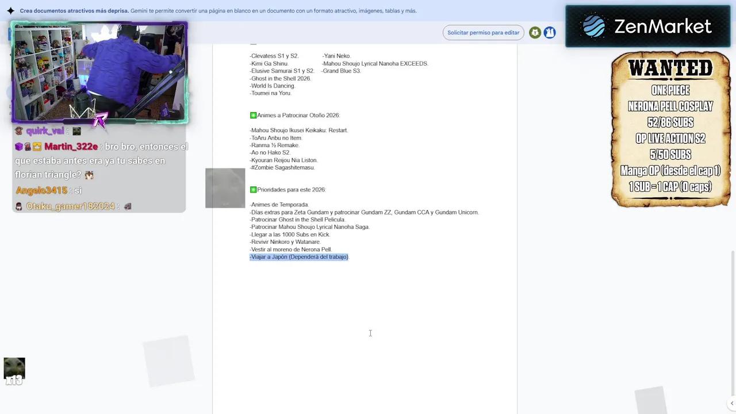Click chat username Otaku_gamer182024
Screen dimensions: 736x414
tap(71, 206)
